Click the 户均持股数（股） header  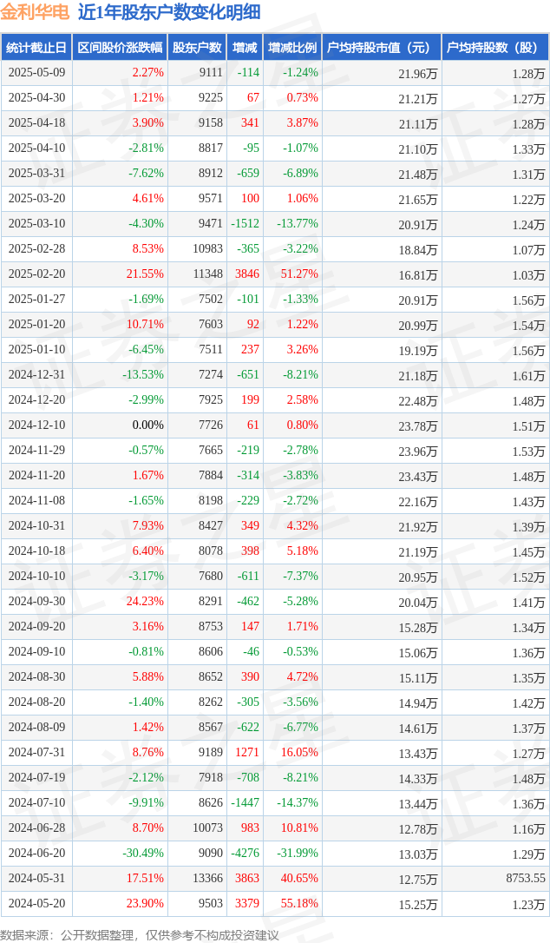(495, 48)
